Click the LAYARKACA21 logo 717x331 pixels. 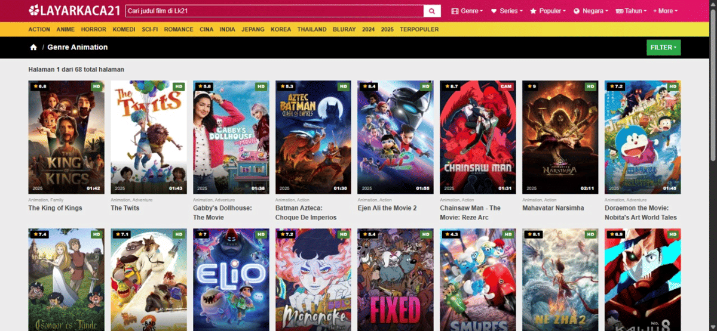coord(75,11)
